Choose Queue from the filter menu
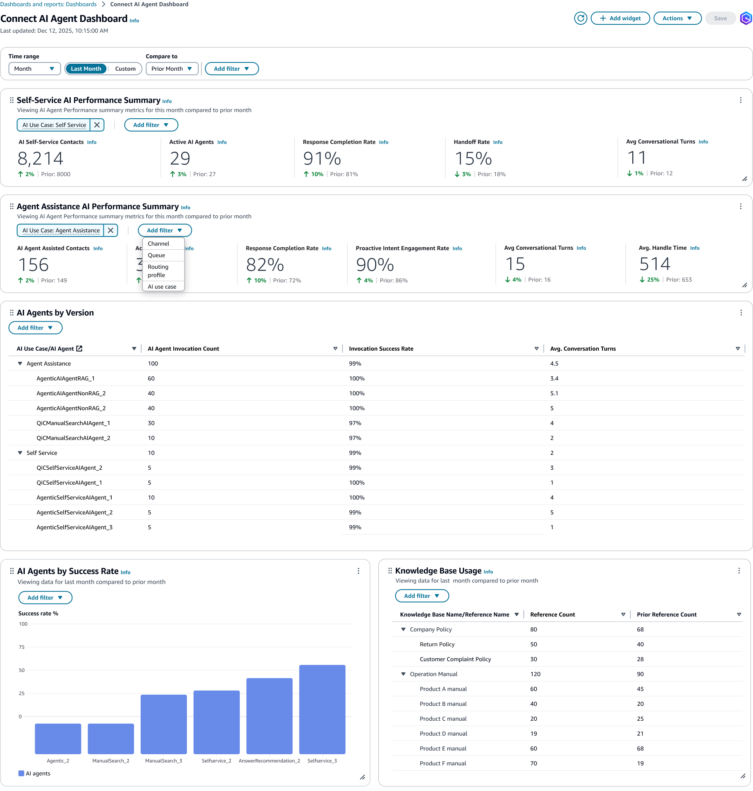753x791 pixels. (x=156, y=255)
